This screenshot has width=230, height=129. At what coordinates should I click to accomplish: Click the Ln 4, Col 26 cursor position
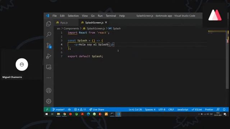click(x=135, y=109)
